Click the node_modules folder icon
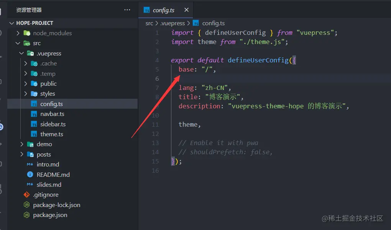Screen dimensions: 391x230 [x=27, y=33]
